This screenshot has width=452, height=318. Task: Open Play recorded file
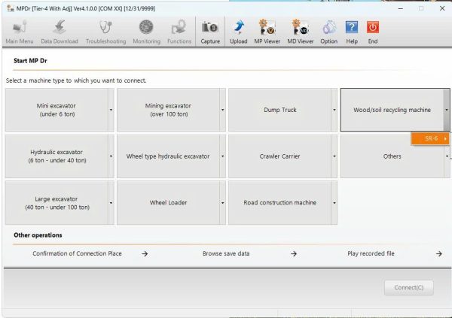(395, 253)
